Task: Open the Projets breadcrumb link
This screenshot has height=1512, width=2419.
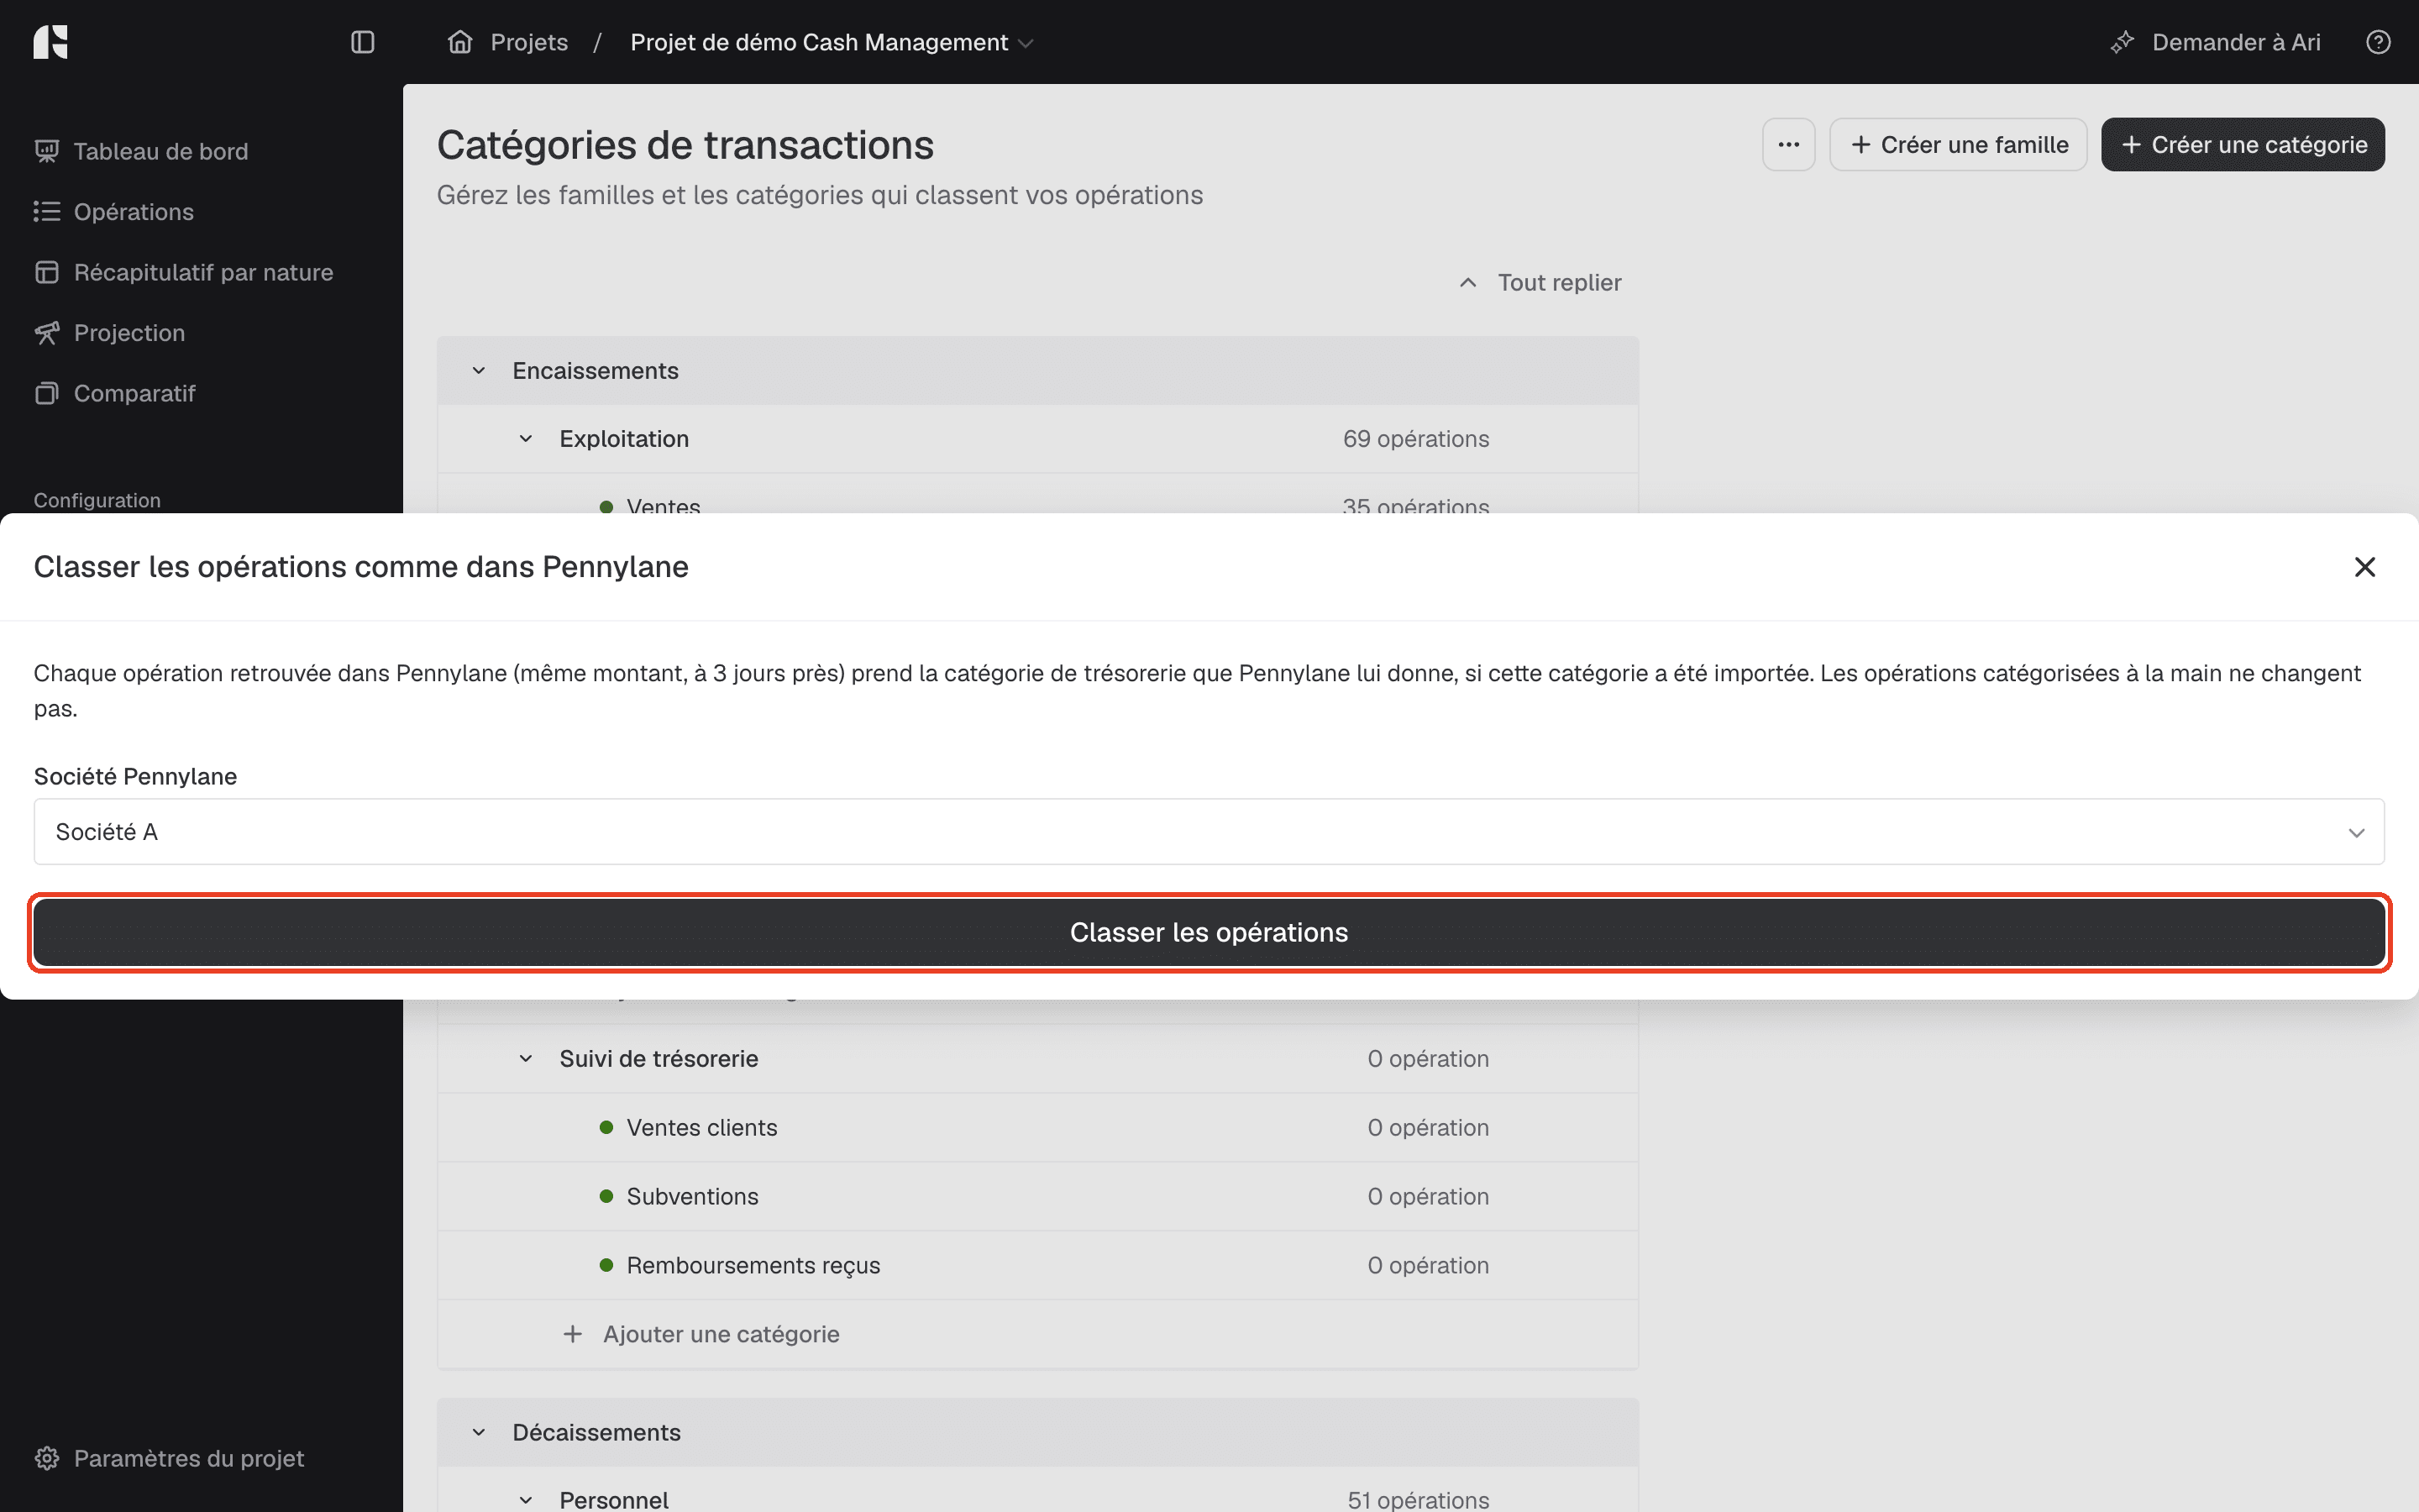Action: tap(529, 42)
